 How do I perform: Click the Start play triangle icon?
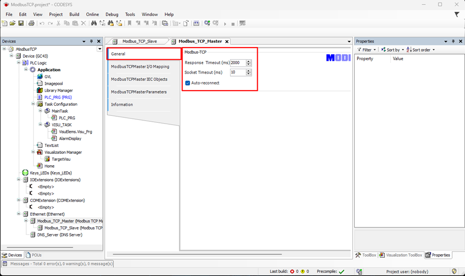click(225, 24)
